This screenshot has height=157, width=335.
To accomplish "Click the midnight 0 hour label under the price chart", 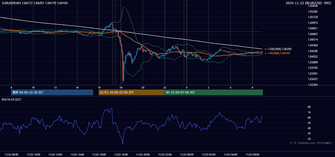I will coord(187,87).
